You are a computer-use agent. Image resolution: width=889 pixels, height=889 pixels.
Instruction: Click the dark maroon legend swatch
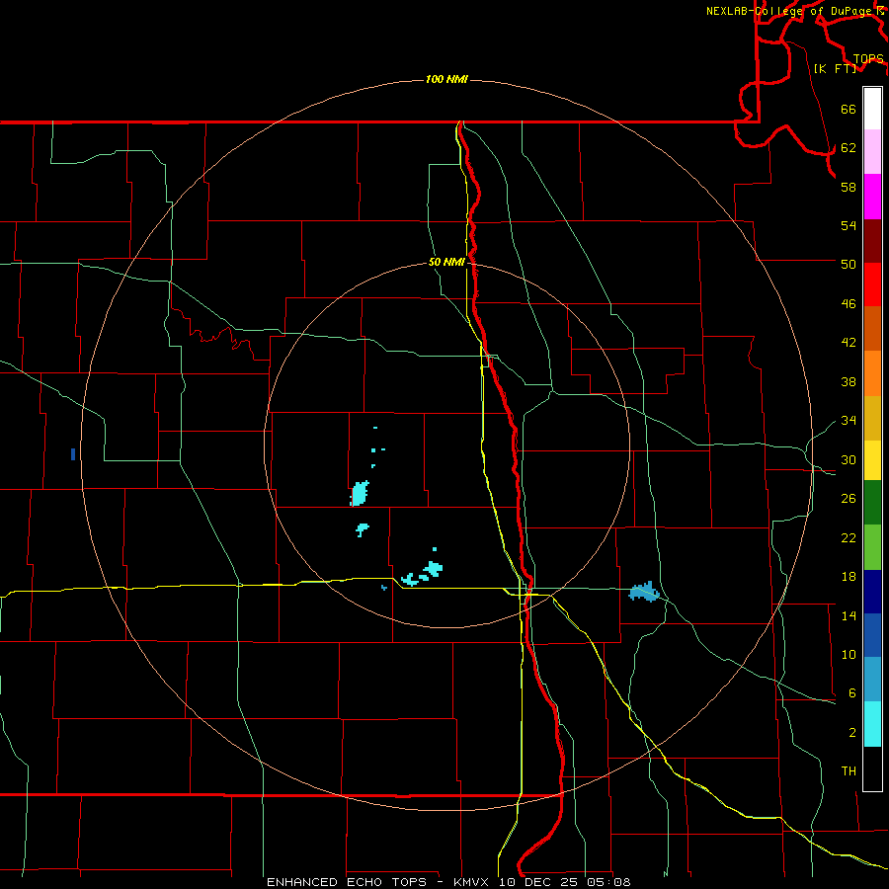872,241
